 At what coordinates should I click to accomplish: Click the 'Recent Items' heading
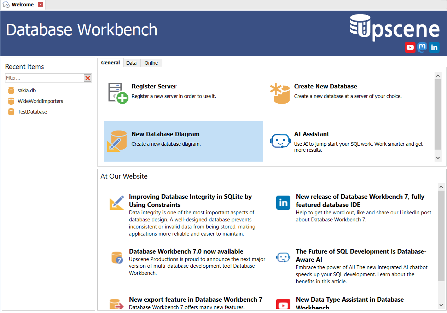[24, 66]
